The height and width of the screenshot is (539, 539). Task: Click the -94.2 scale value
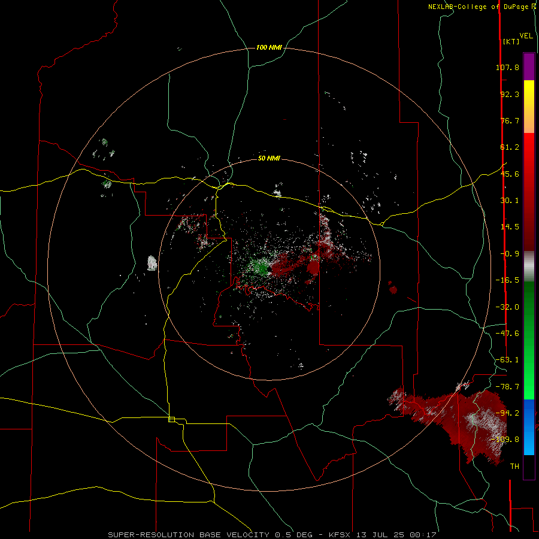[507, 413]
